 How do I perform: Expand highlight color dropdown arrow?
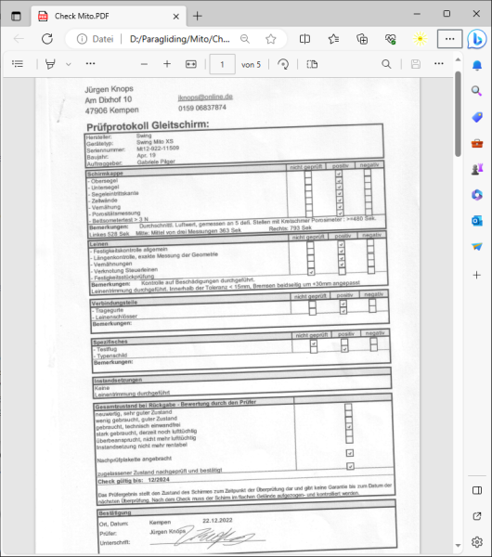pyautogui.click(x=69, y=64)
